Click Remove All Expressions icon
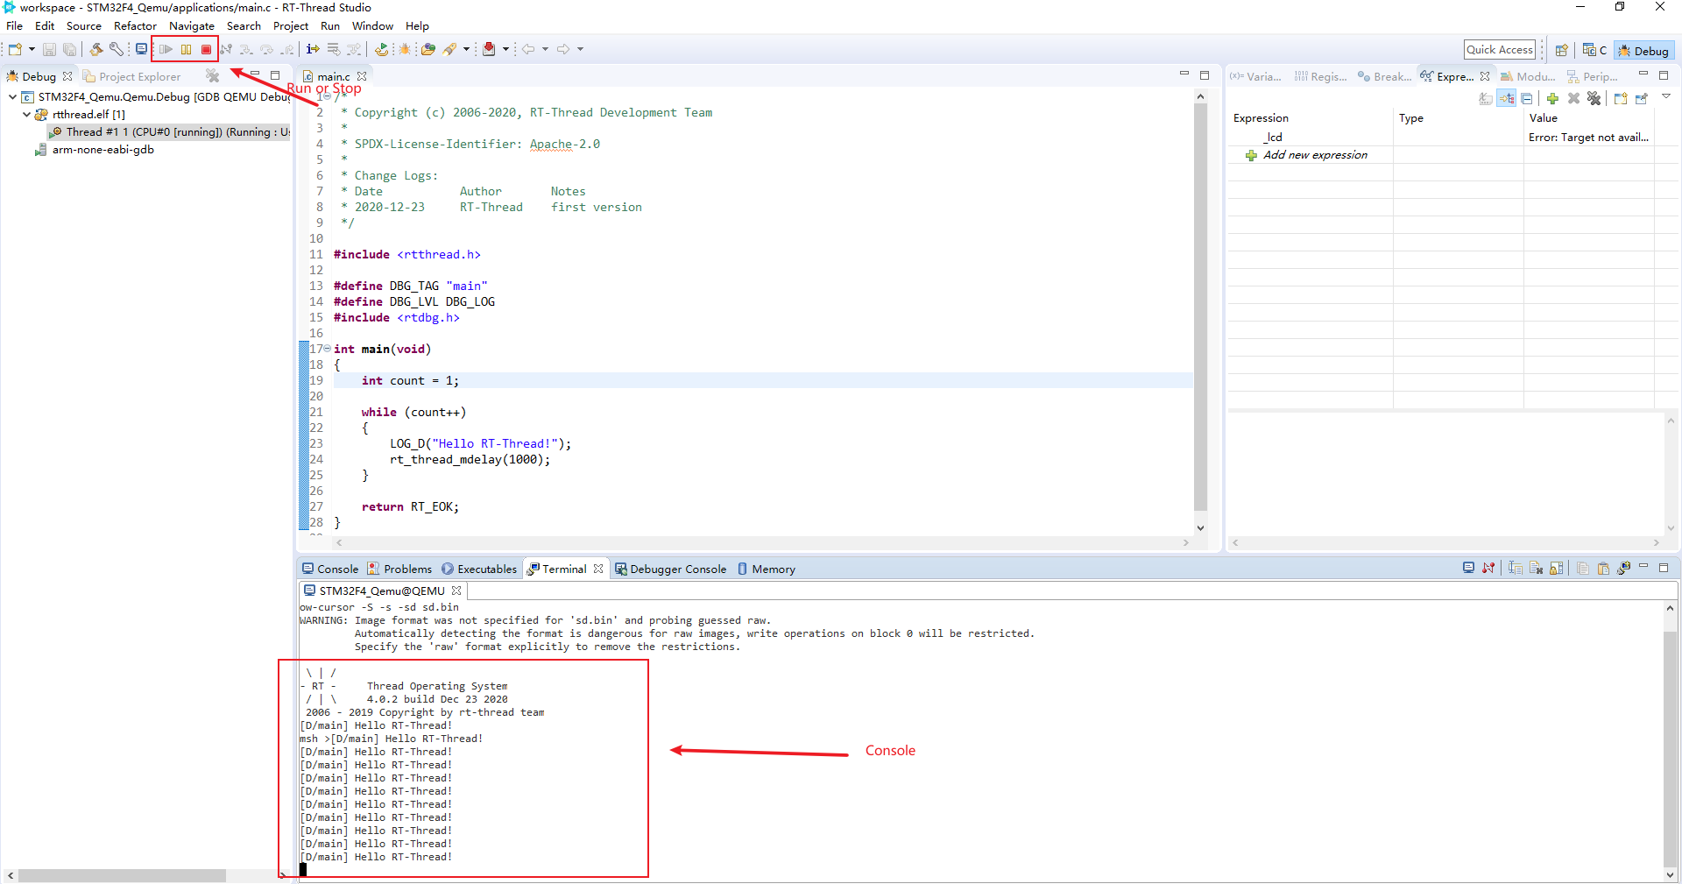Image resolution: width=1682 pixels, height=884 pixels. point(1594,99)
